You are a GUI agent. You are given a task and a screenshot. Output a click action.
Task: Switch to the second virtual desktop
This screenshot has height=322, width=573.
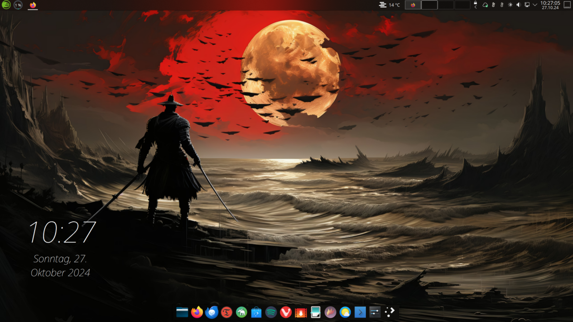coord(429,5)
